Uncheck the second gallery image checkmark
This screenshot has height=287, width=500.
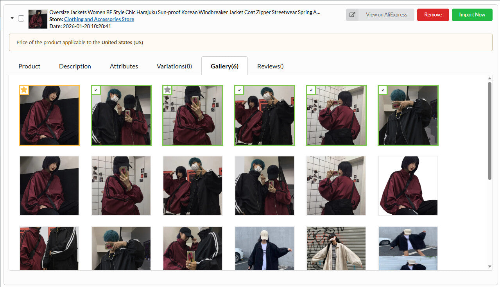pyautogui.click(x=96, y=90)
